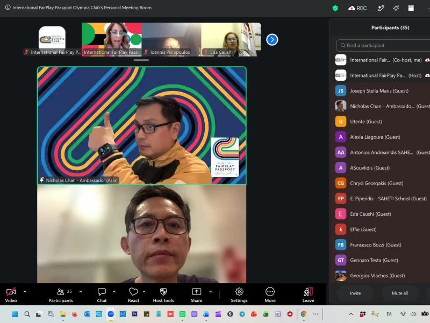Select Eda Caushi video thumbnail
This screenshot has height=323, width=430.
(x=231, y=39)
